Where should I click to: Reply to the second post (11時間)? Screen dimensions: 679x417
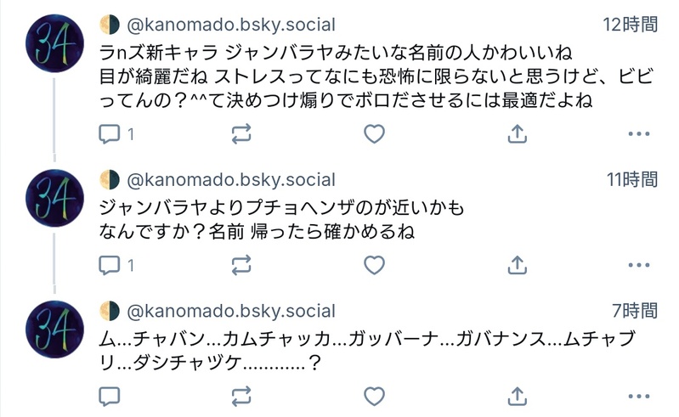click(110, 265)
